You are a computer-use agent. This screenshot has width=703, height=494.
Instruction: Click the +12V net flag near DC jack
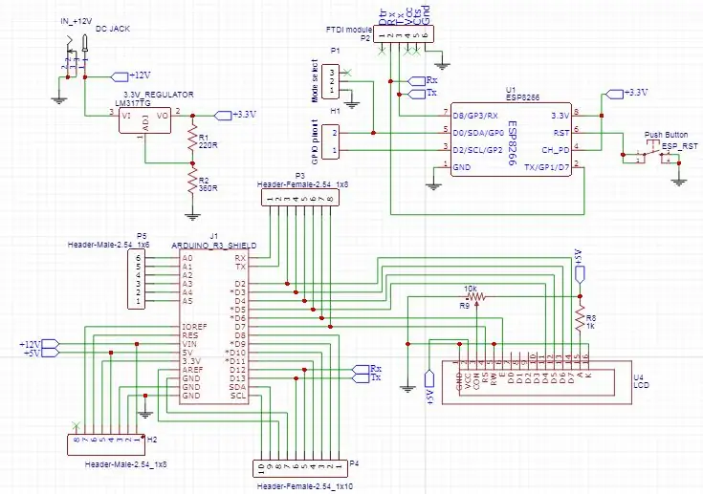click(x=130, y=76)
